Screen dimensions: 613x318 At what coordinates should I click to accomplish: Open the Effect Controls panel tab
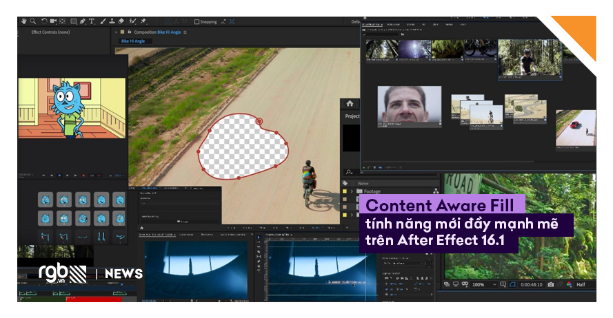coord(50,32)
